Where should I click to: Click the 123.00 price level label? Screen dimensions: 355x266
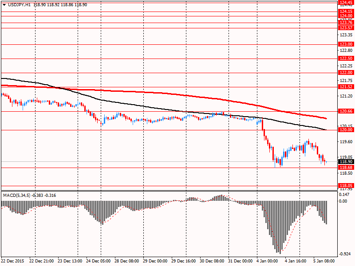coord(345,44)
